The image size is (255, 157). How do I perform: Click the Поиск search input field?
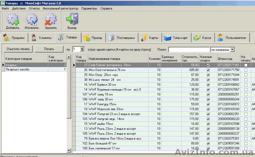189,49
